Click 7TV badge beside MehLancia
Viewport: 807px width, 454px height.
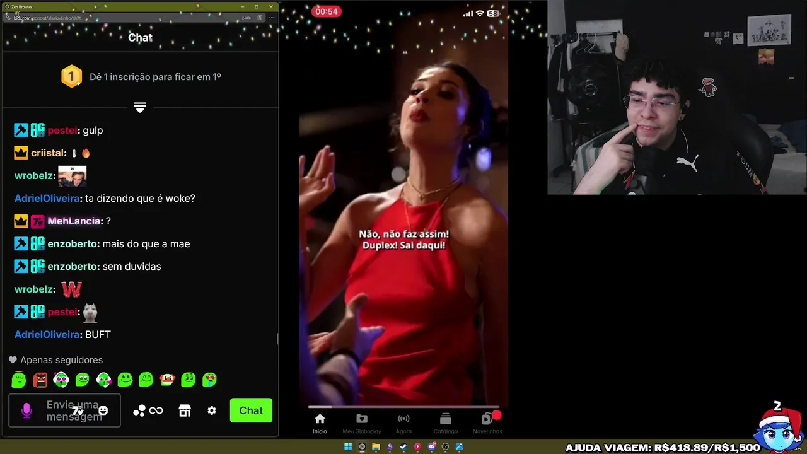click(x=38, y=221)
